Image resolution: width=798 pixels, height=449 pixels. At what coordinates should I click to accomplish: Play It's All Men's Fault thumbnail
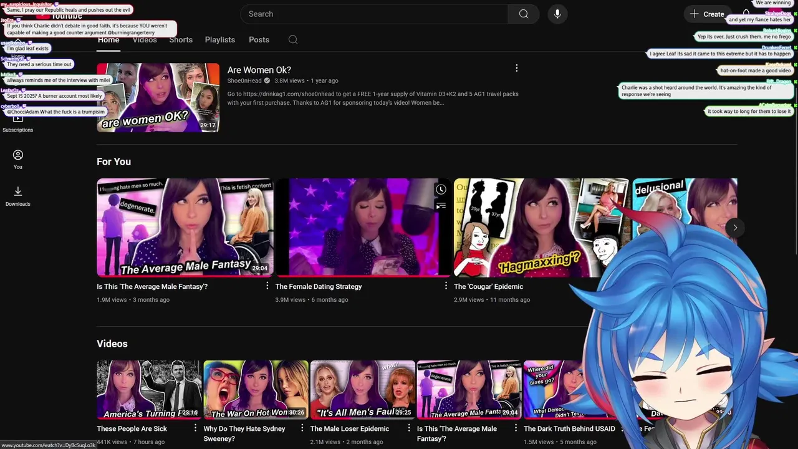[363, 389]
